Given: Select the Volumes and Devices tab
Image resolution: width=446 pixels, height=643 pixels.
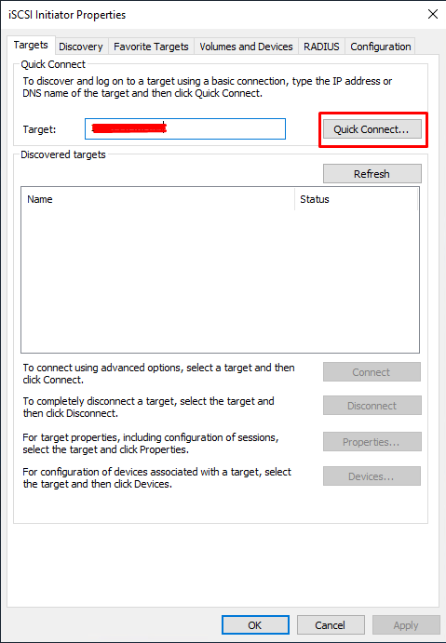Looking at the screenshot, I should 246,47.
